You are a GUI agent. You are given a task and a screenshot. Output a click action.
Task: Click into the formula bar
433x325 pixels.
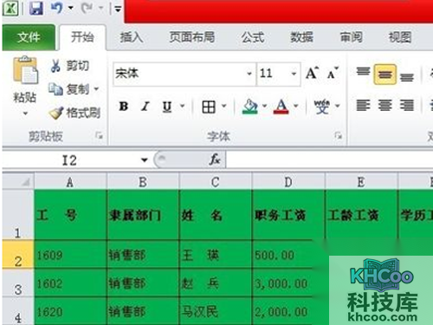click(x=329, y=160)
